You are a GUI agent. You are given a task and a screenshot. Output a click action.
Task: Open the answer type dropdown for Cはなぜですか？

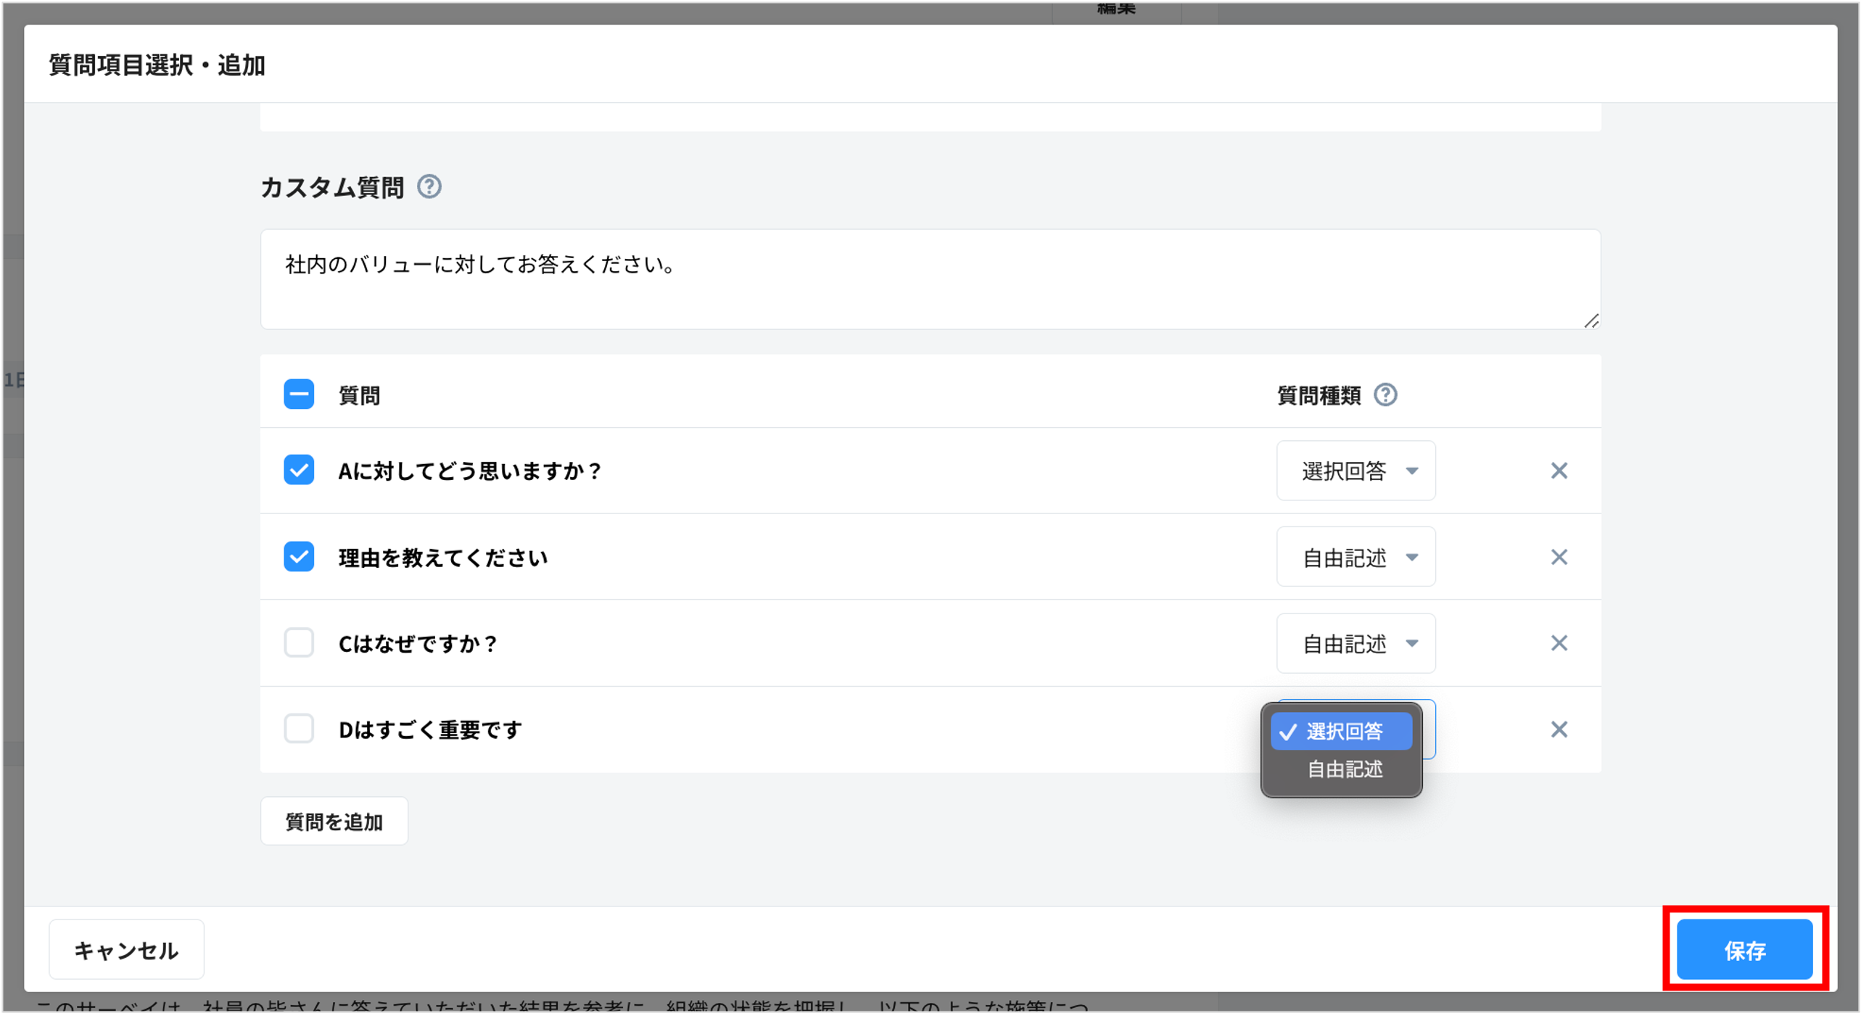pos(1355,643)
